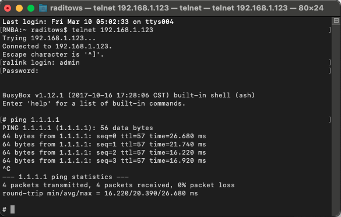Click the window title text raditows — telnet

click(187, 8)
